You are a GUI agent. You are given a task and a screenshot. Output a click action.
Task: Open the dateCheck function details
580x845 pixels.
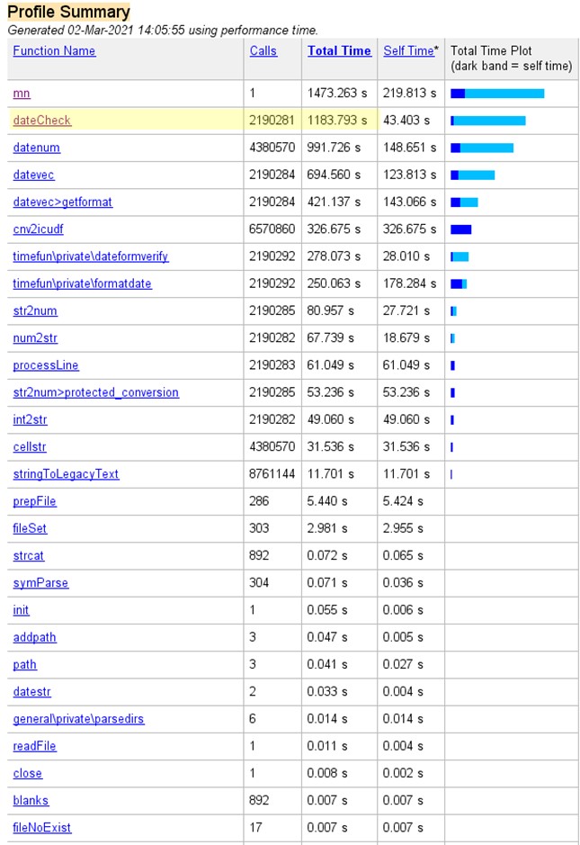pos(41,121)
